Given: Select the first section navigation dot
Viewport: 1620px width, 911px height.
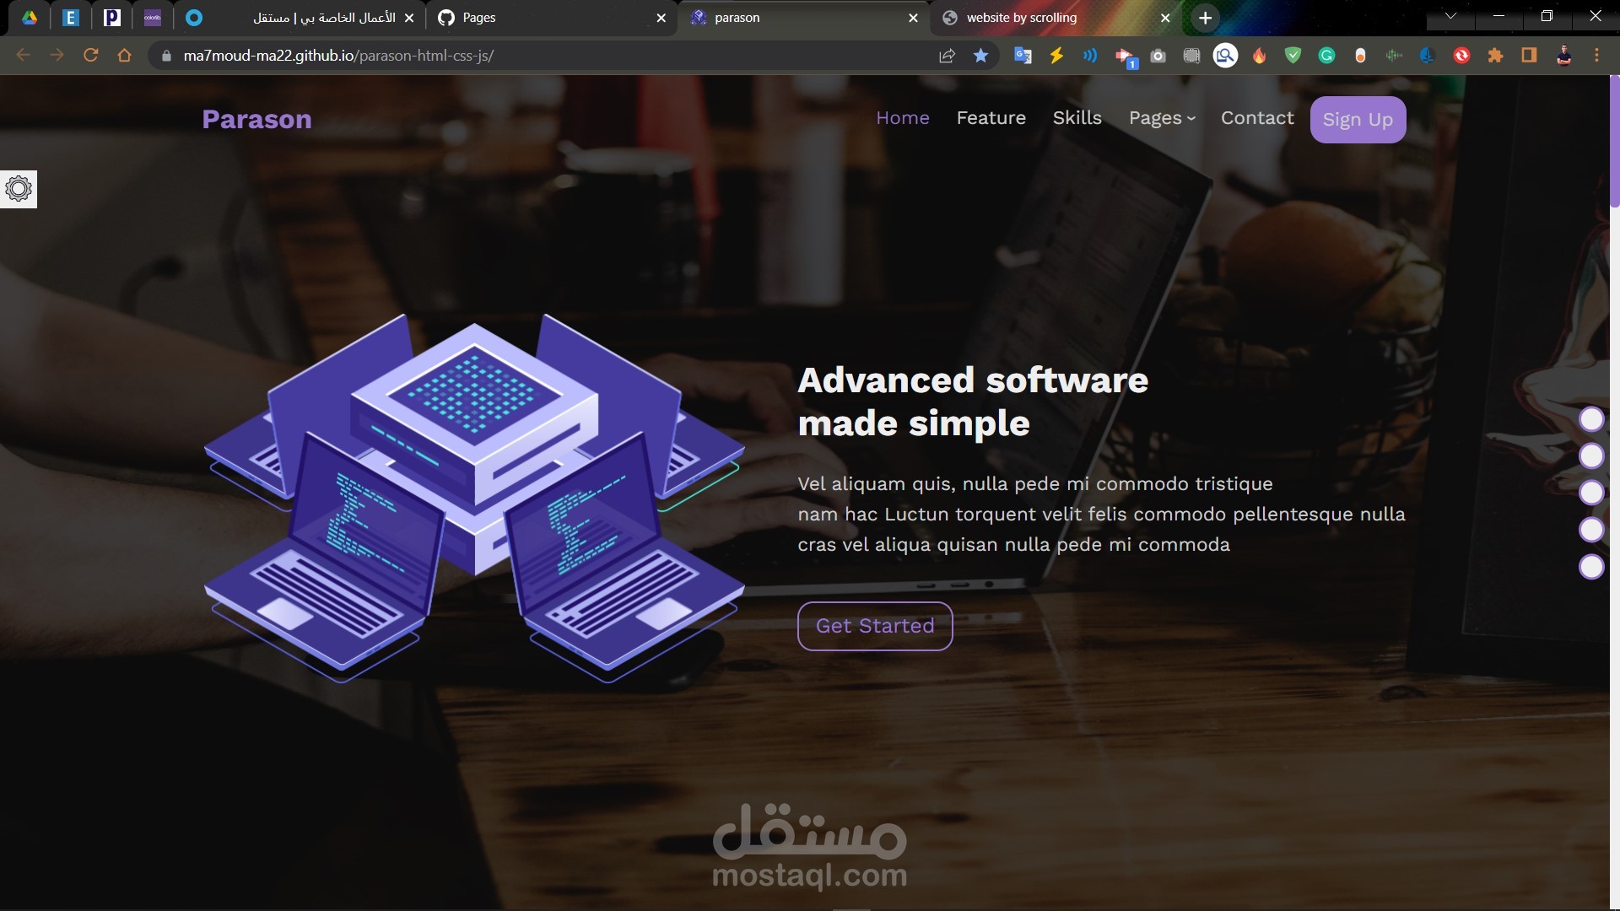Looking at the screenshot, I should (1591, 419).
